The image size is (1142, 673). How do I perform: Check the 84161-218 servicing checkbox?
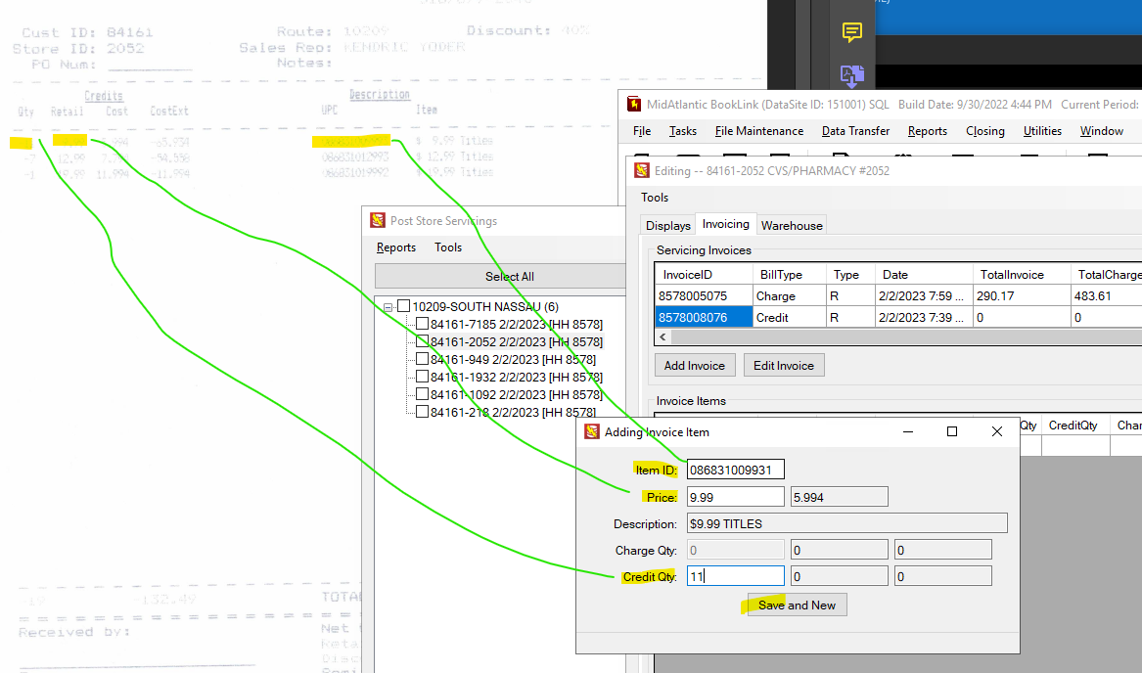422,412
